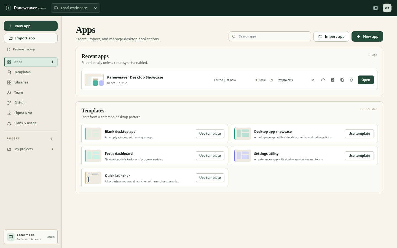
Task: Open Libraries in the sidebar
Action: point(31,82)
